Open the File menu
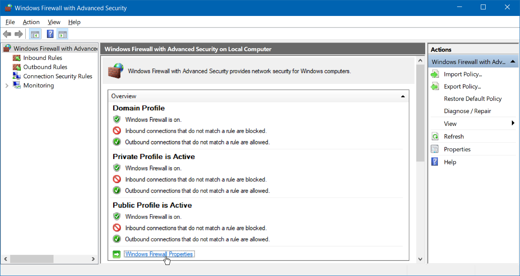 tap(10, 22)
